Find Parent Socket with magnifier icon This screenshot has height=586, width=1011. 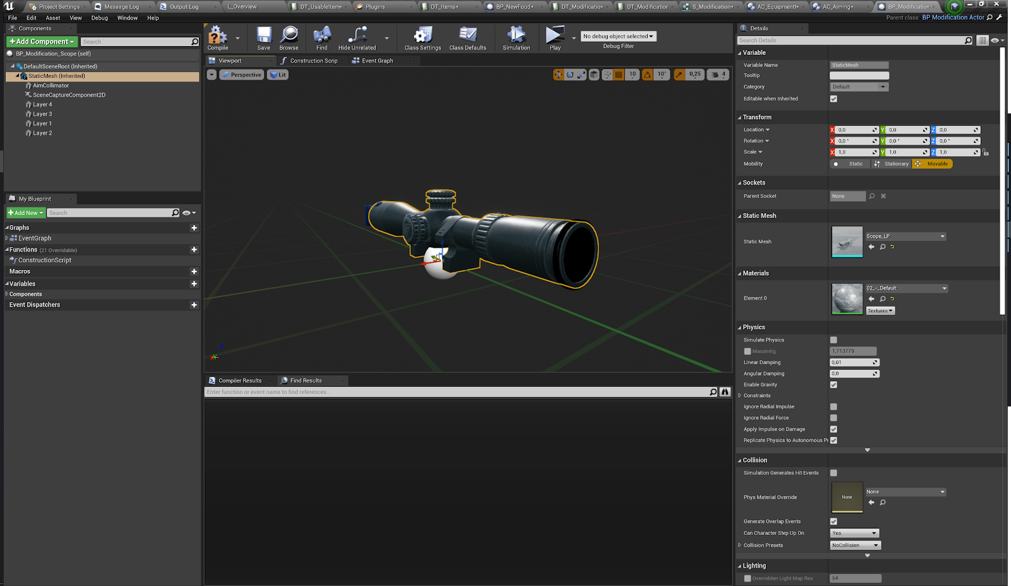[x=872, y=196]
